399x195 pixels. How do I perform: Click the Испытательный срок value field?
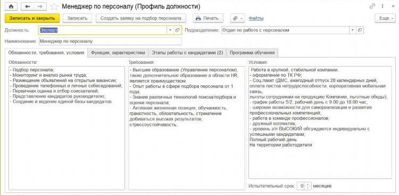(x=301, y=186)
